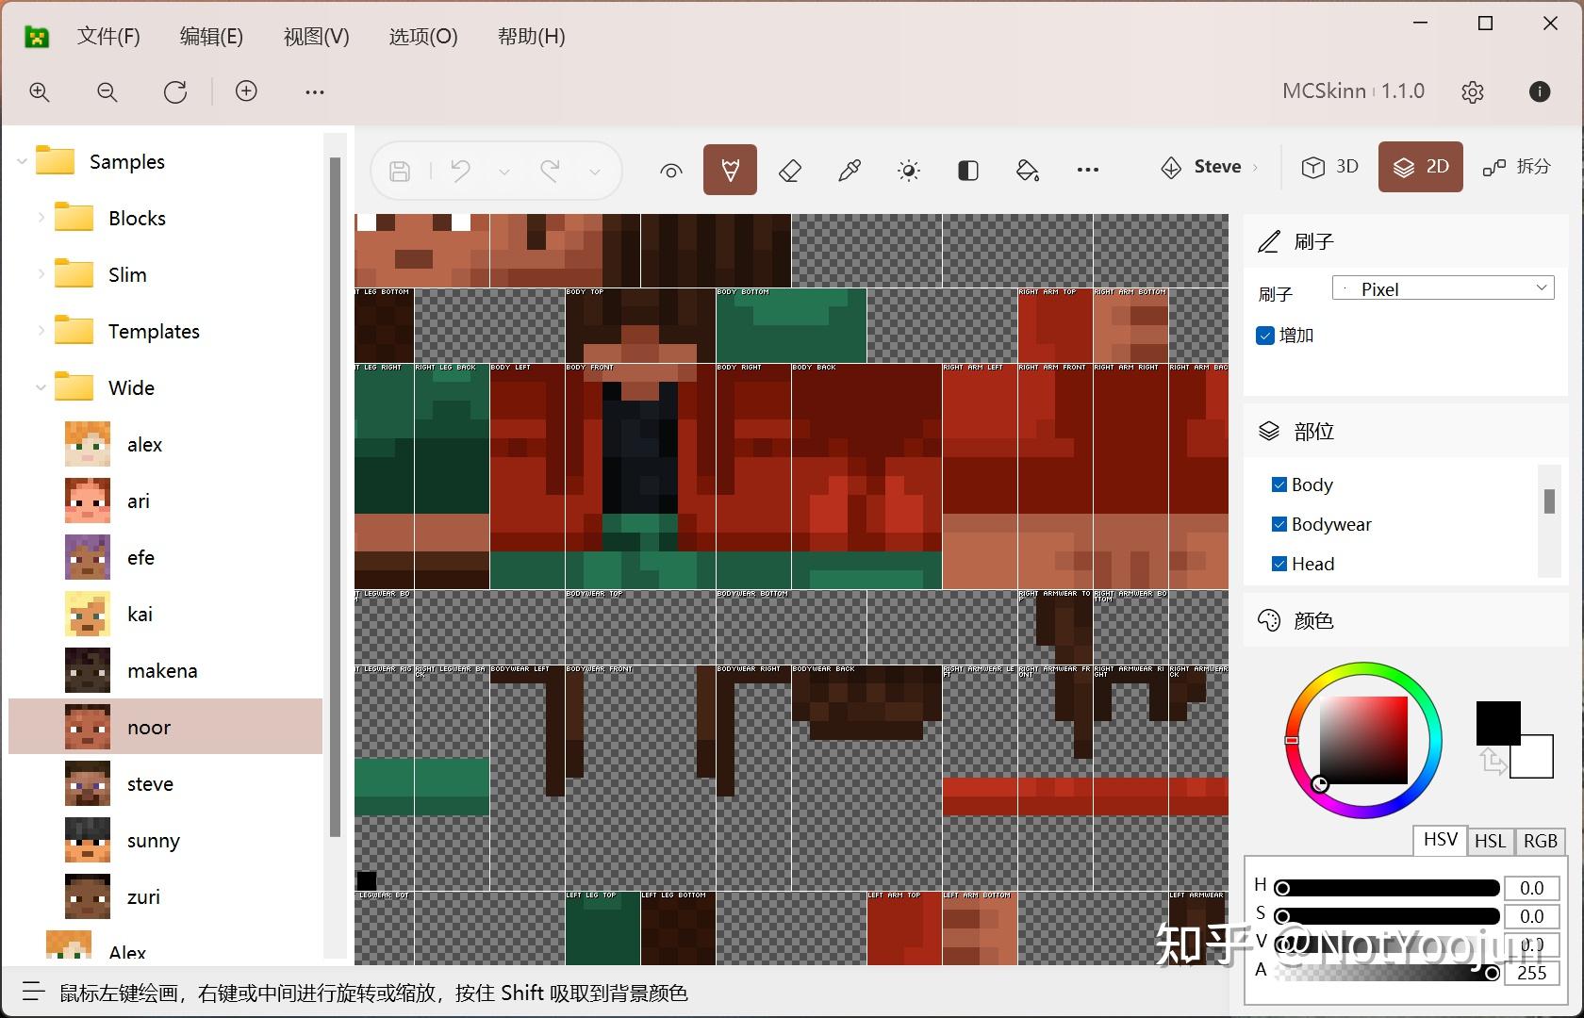Open the 视图(V) menu
The width and height of the screenshot is (1584, 1018).
(x=317, y=36)
